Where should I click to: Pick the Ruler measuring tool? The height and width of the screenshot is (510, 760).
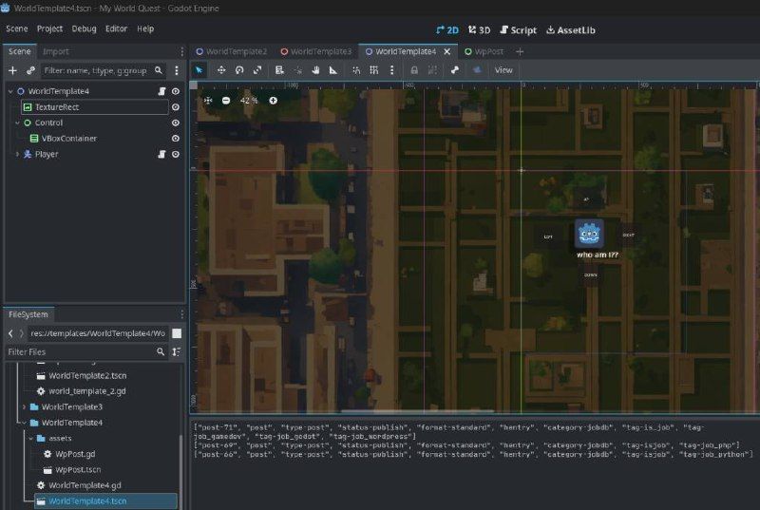(x=333, y=70)
